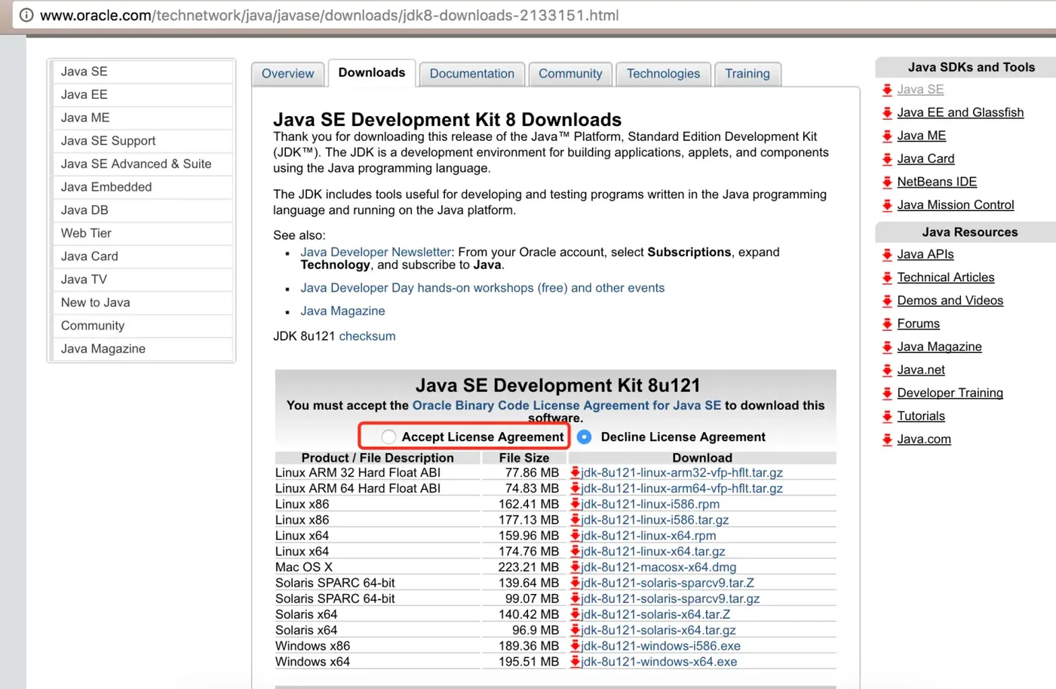Click the 195.51 MB file size cell
Image resolution: width=1056 pixels, height=689 pixels.
point(524,662)
